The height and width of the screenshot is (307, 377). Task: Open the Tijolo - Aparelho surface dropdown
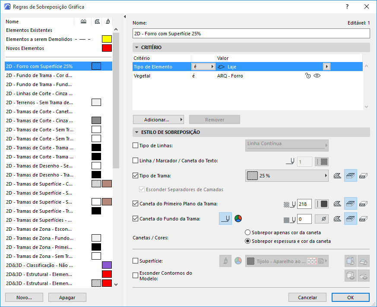(x=287, y=261)
